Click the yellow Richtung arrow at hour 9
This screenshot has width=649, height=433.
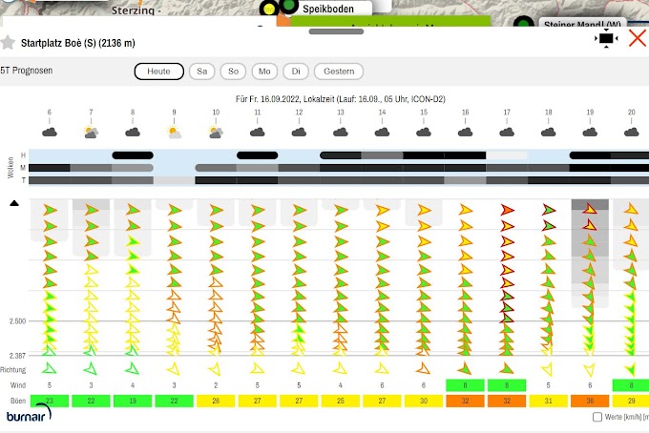pyautogui.click(x=174, y=368)
